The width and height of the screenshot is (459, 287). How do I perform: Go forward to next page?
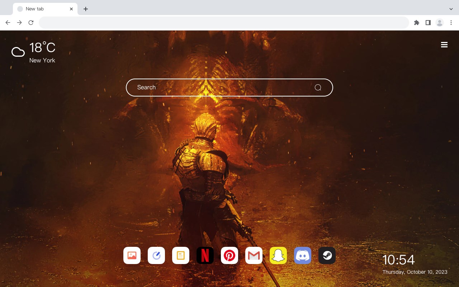[x=19, y=23]
